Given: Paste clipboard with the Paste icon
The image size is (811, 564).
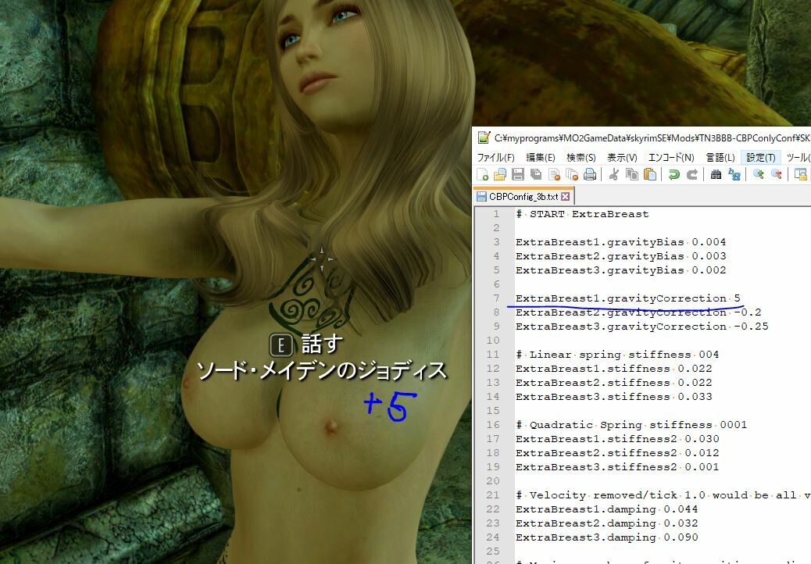Looking at the screenshot, I should (650, 175).
